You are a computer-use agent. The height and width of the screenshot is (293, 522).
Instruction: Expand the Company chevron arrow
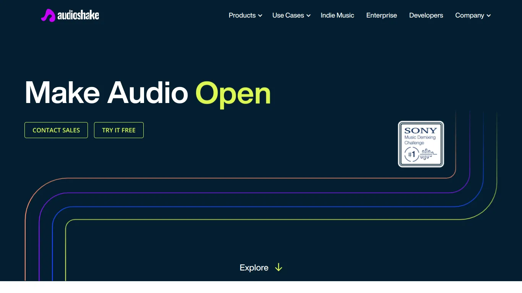(489, 16)
